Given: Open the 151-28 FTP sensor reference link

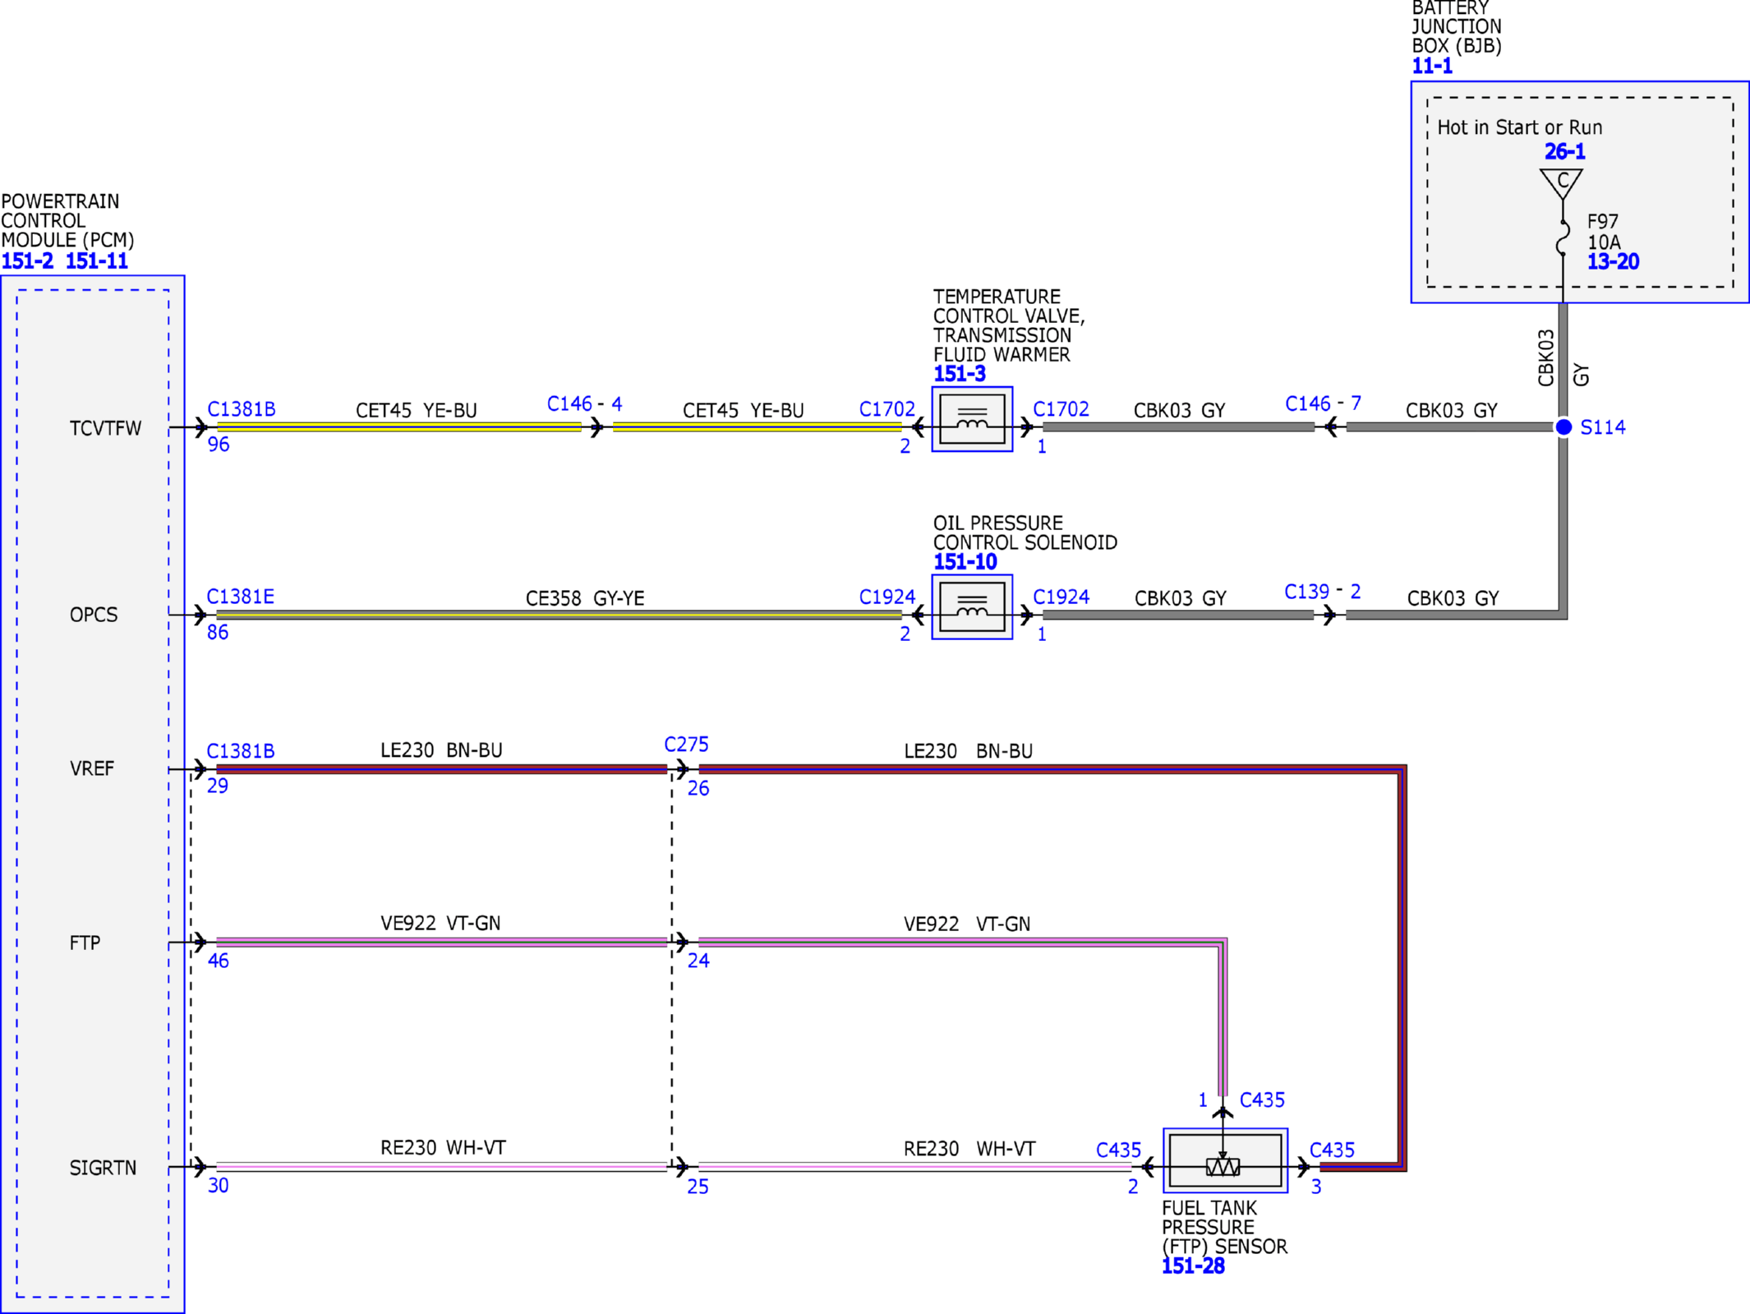Looking at the screenshot, I should click(1193, 1266).
